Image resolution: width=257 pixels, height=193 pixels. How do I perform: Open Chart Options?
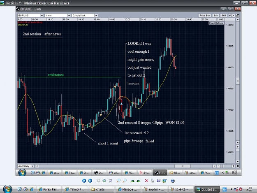click(216, 23)
